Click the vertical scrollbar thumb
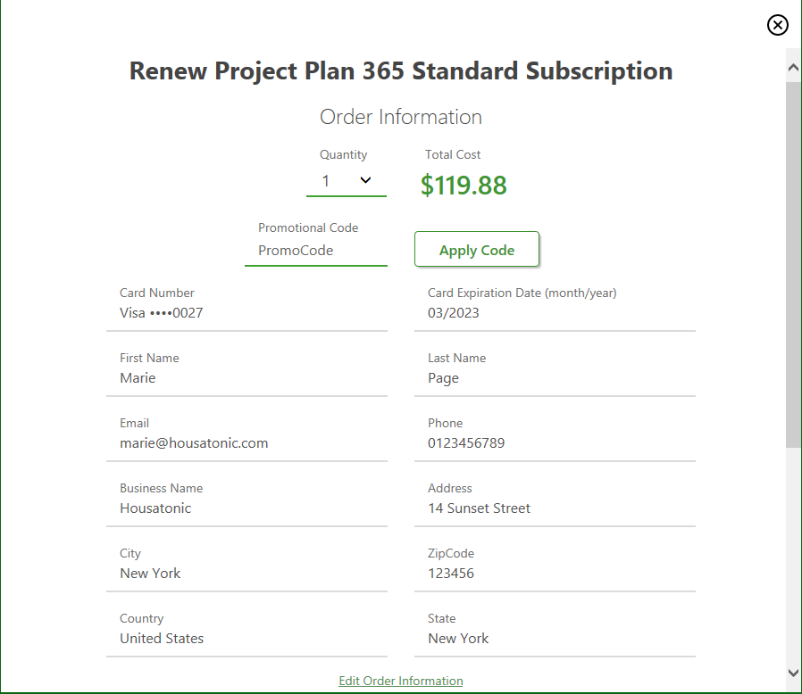 [x=793, y=263]
